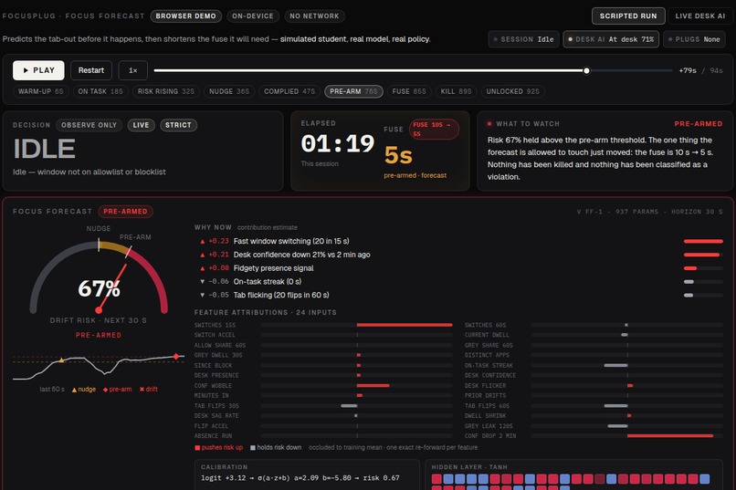Click the first hidden layer tanh cell

coord(436,479)
